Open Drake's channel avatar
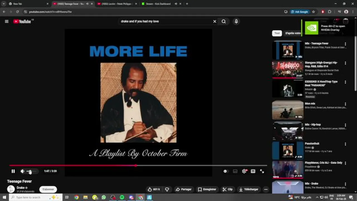357x201 pixels. (11, 189)
